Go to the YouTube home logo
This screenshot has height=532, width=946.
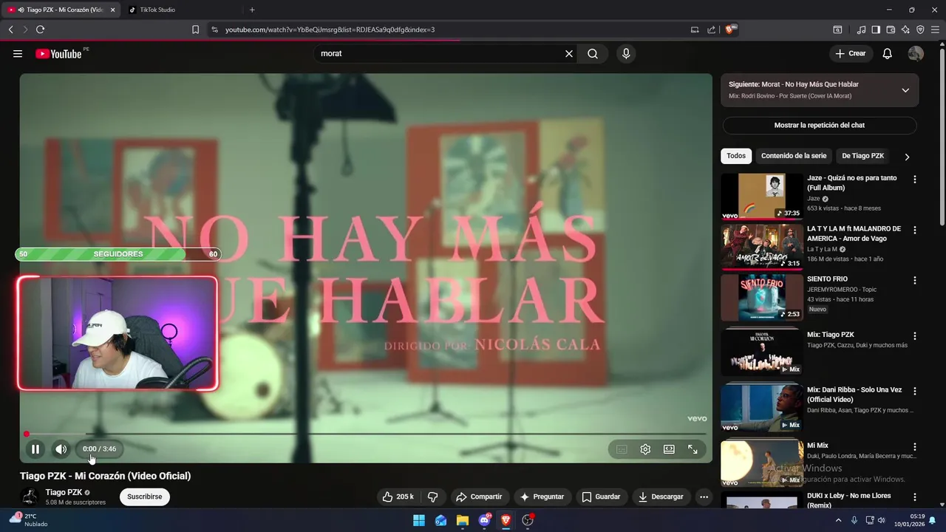(x=58, y=53)
